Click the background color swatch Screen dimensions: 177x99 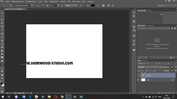[3, 85]
